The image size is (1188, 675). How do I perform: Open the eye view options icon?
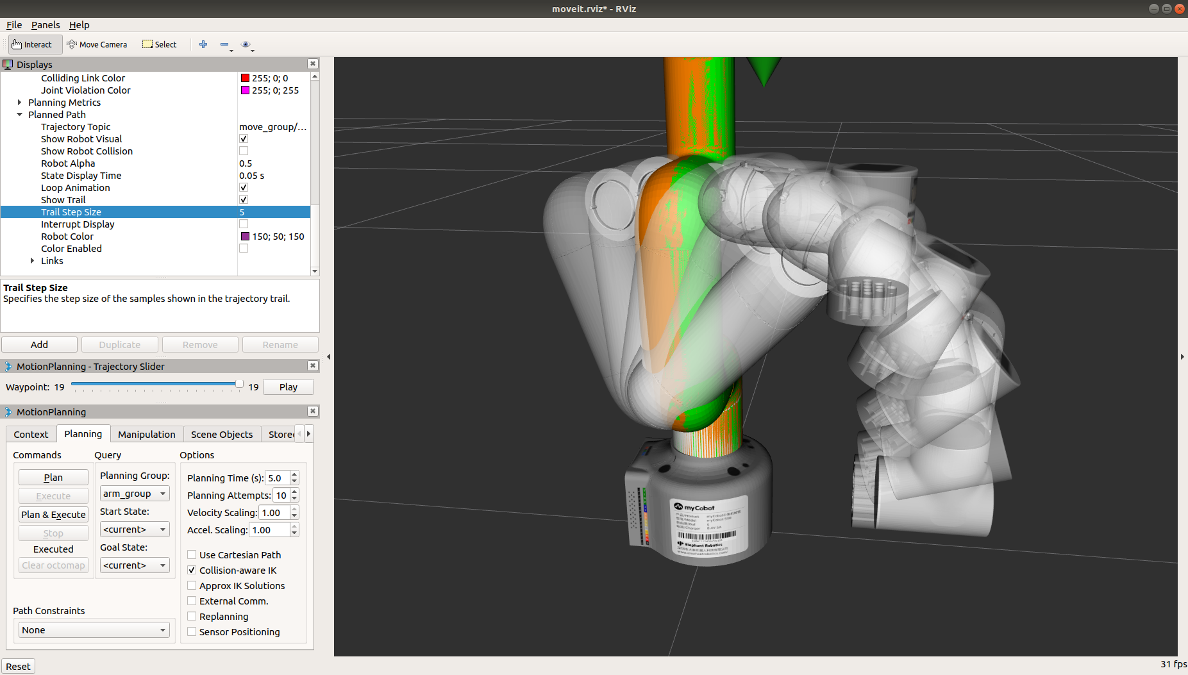tap(245, 44)
